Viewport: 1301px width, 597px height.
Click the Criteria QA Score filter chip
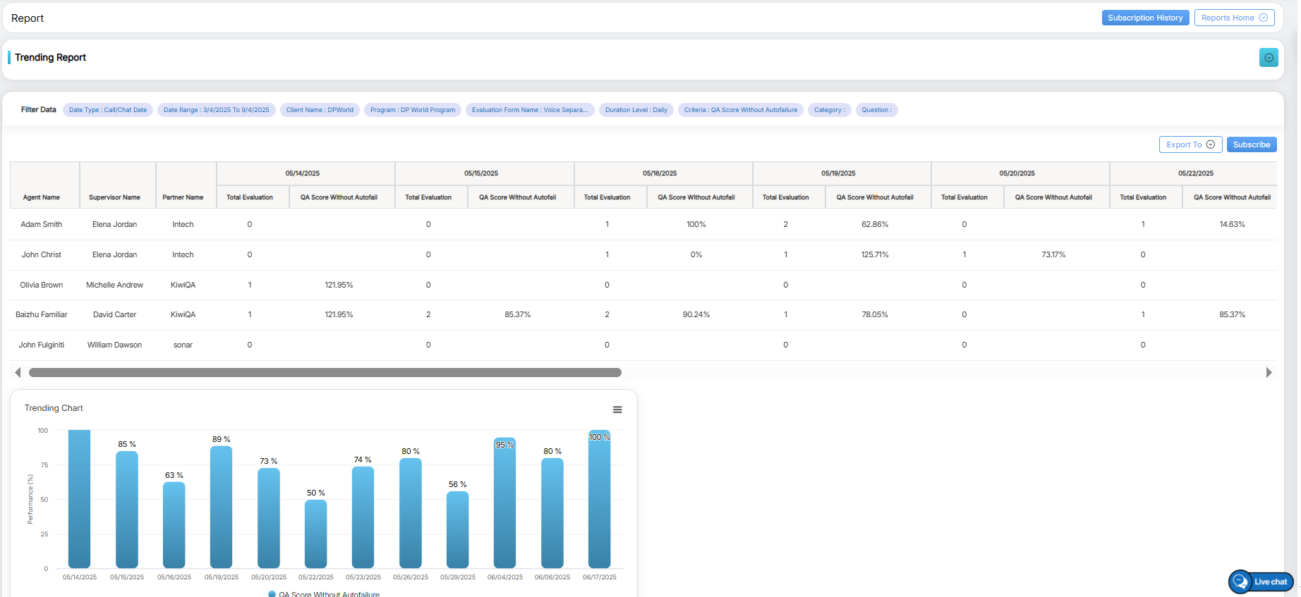point(740,110)
